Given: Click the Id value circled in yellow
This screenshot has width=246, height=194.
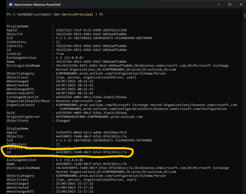Looking at the screenshot, I should click(x=91, y=152).
